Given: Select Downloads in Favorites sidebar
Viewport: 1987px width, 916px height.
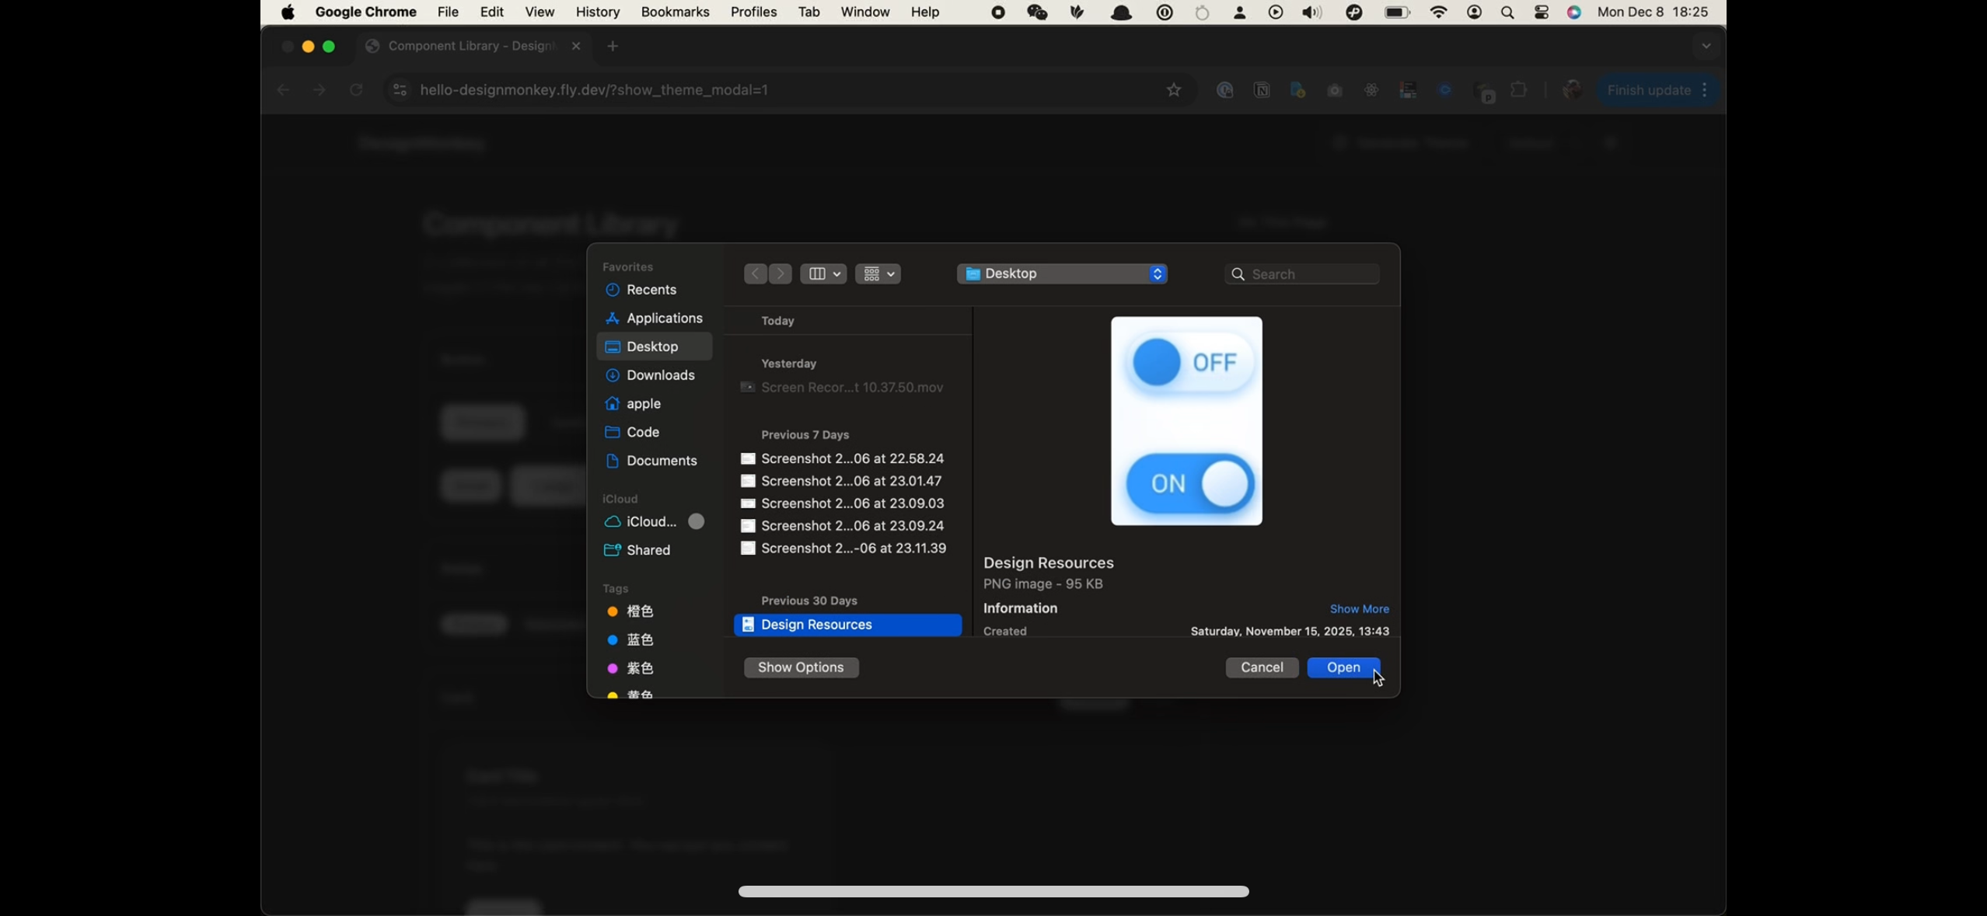Looking at the screenshot, I should pyautogui.click(x=660, y=375).
